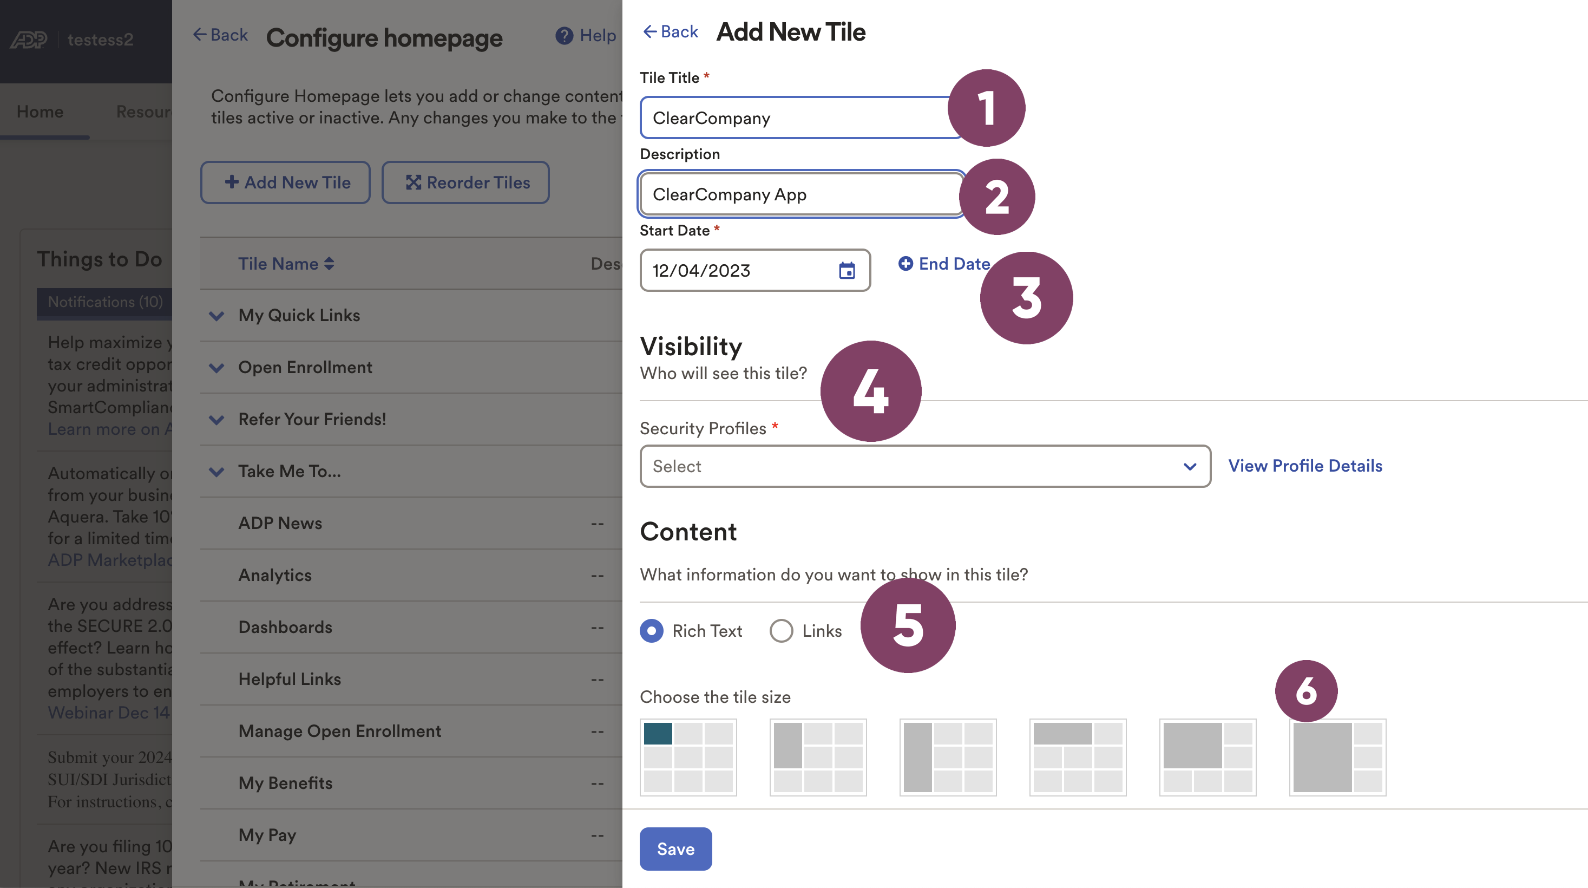Go Back from Configure homepage
The width and height of the screenshot is (1588, 888).
[220, 35]
